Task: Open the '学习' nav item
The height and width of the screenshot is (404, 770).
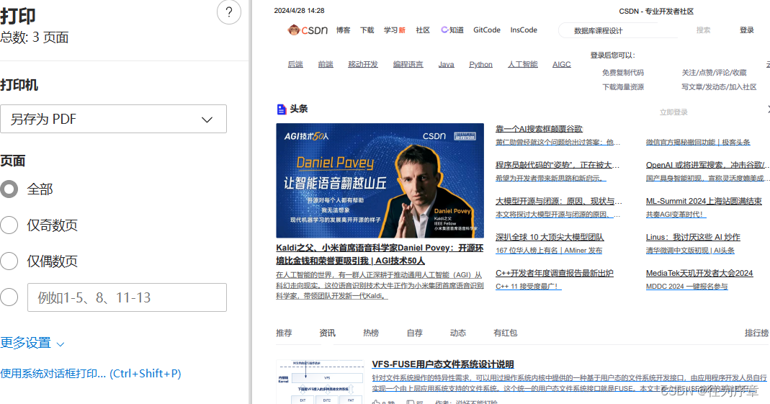Action: point(394,30)
